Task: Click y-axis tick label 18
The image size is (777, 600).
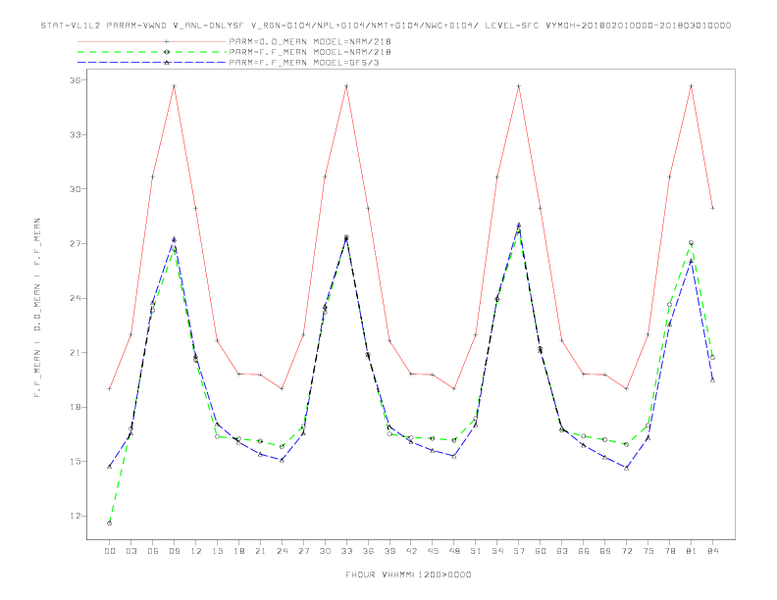Action: coord(75,407)
